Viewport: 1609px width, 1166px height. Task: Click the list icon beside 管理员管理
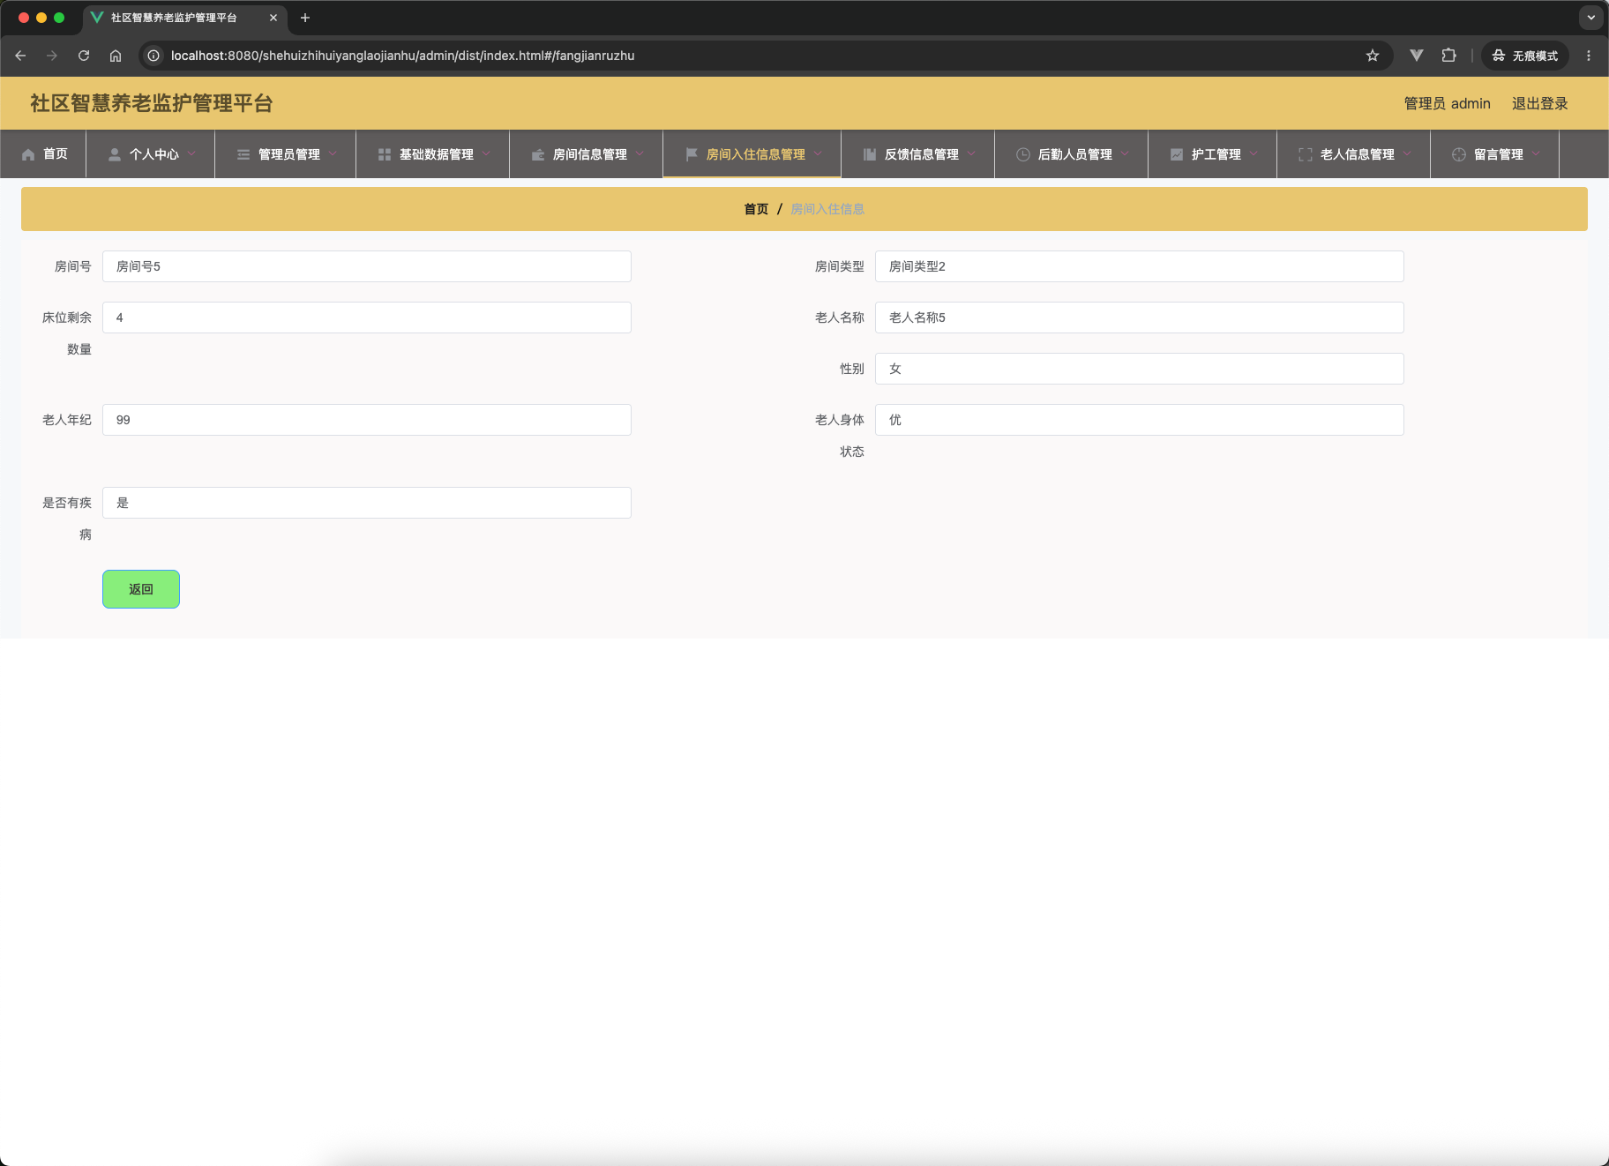click(243, 154)
